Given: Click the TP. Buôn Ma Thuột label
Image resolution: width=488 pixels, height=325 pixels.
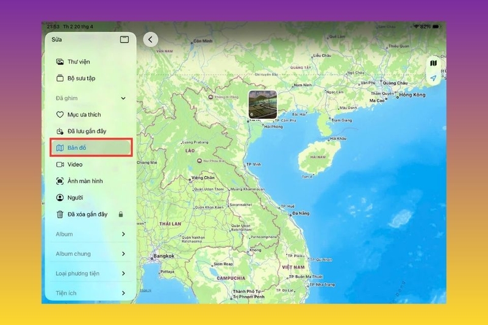Looking at the screenshot, I should (x=306, y=276).
